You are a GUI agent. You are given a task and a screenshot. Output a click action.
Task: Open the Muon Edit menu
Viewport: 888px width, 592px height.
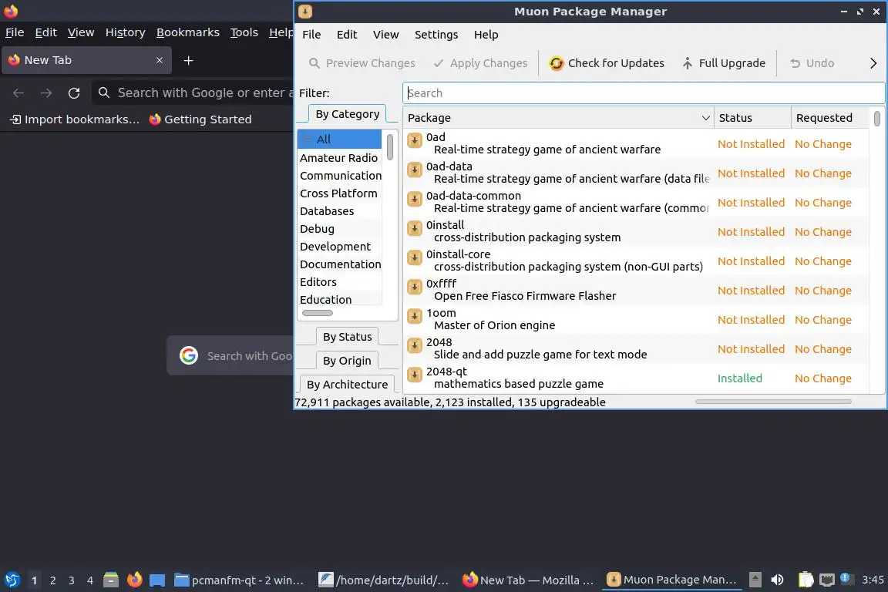347,35
